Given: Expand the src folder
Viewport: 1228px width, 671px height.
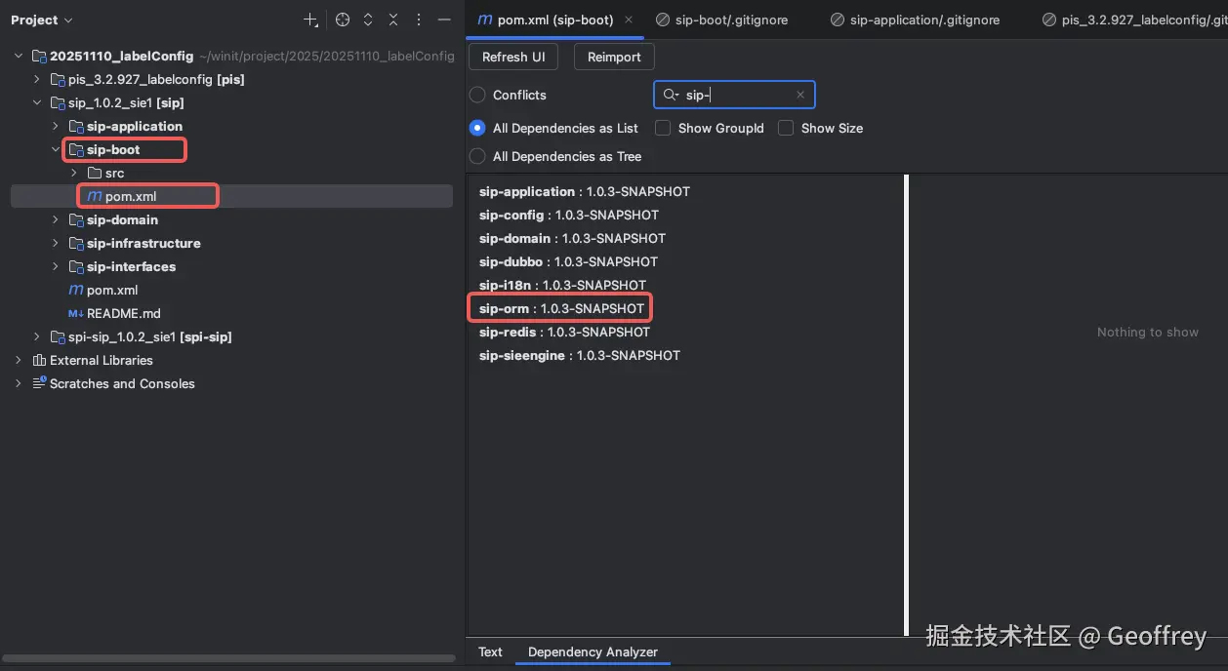Looking at the screenshot, I should [x=74, y=173].
